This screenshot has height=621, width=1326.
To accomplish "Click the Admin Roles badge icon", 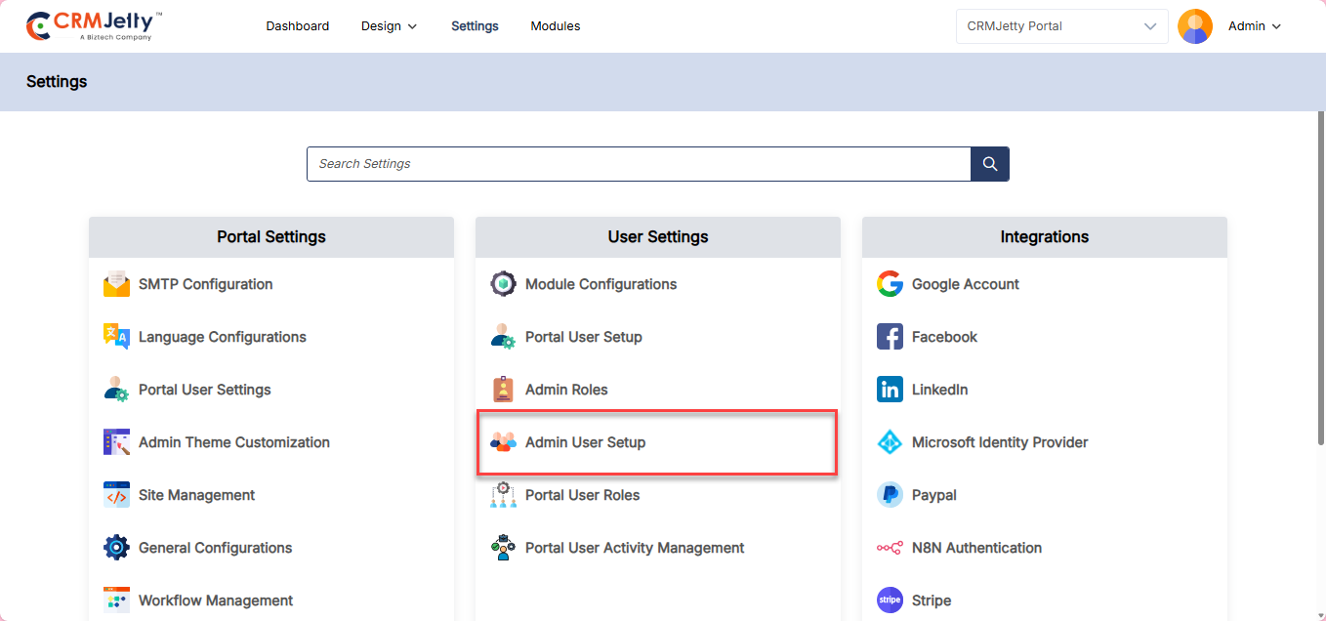I will pos(503,390).
